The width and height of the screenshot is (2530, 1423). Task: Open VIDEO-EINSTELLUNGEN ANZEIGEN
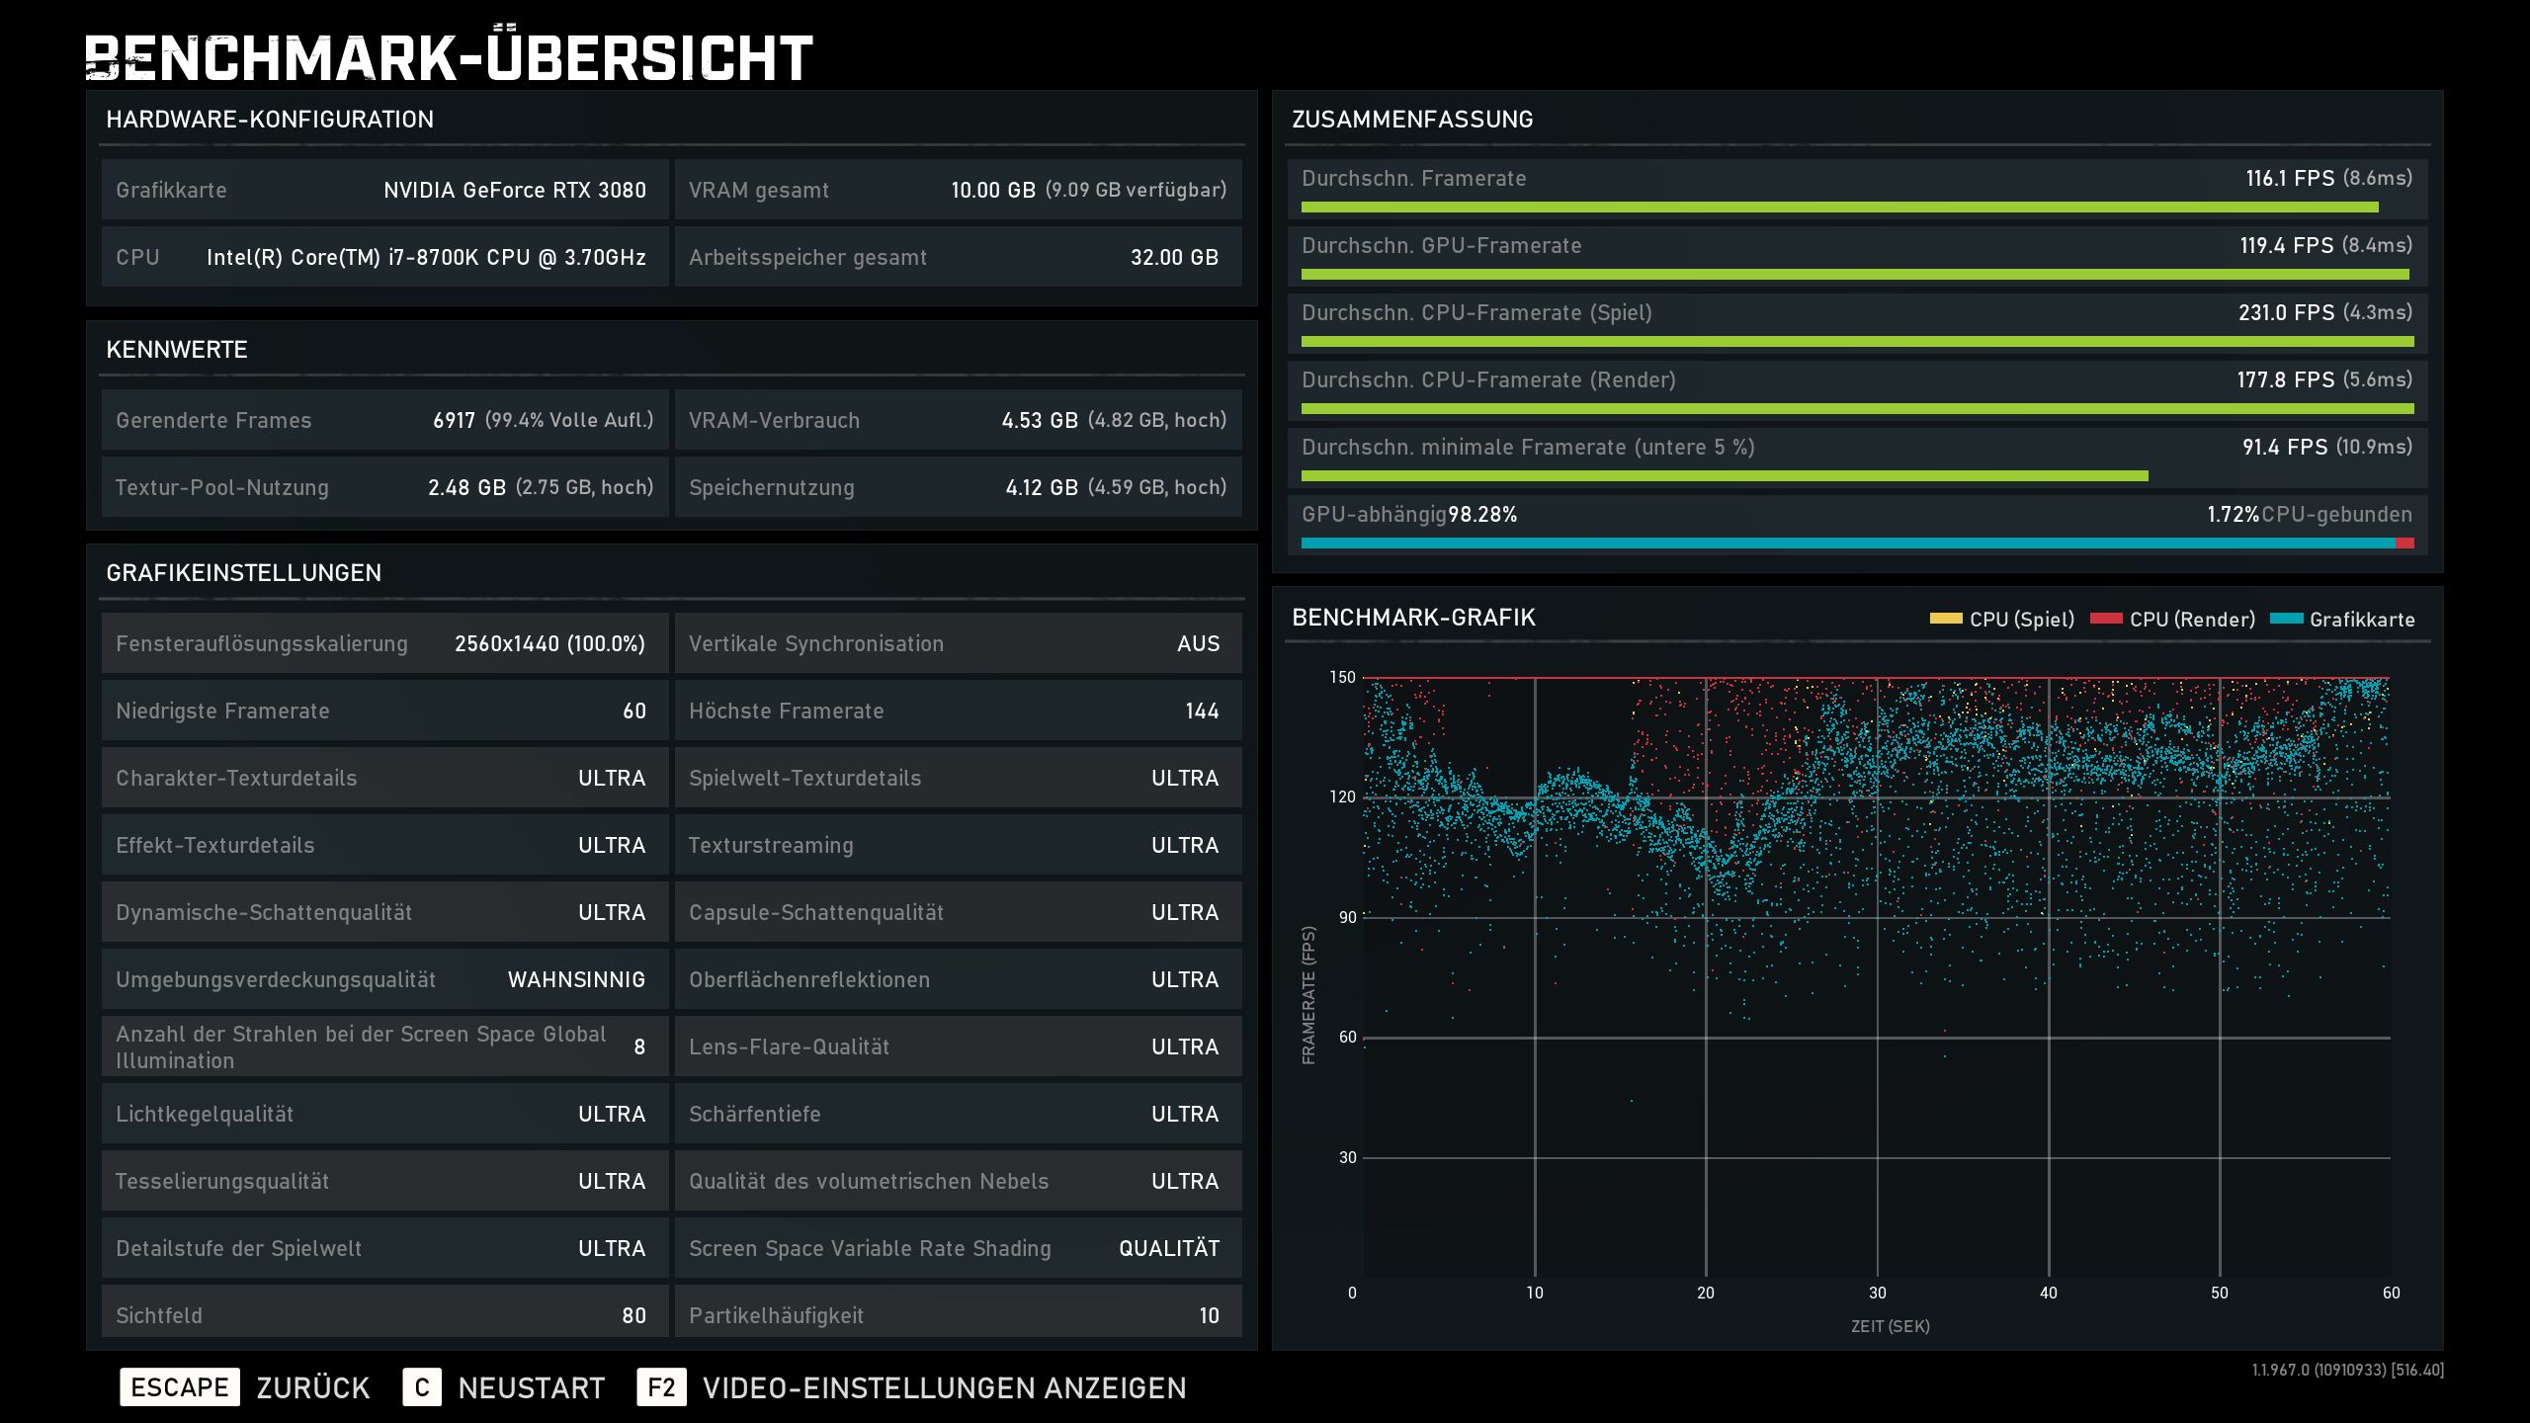tap(944, 1387)
